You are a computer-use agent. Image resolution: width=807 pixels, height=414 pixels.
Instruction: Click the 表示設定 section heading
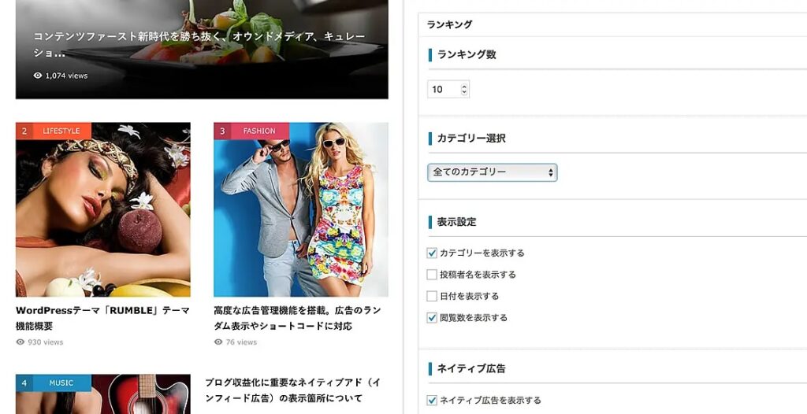coord(456,222)
